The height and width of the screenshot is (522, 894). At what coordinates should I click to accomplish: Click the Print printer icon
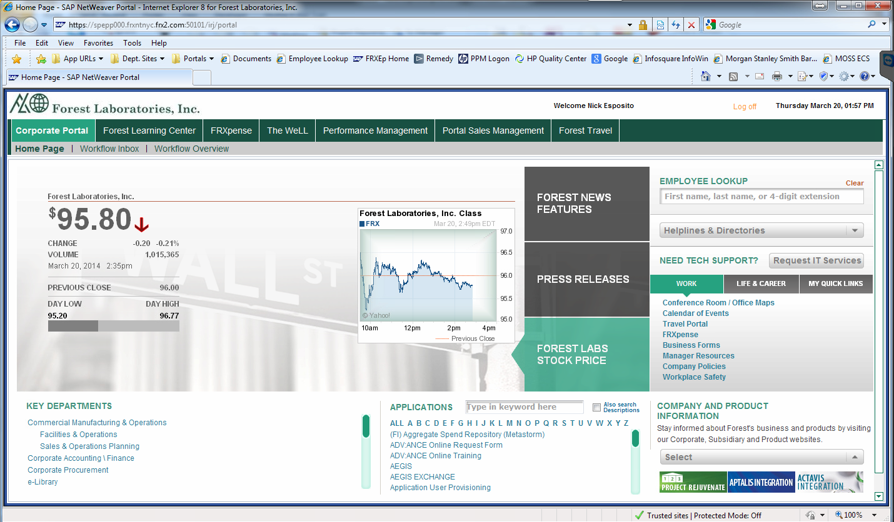777,76
